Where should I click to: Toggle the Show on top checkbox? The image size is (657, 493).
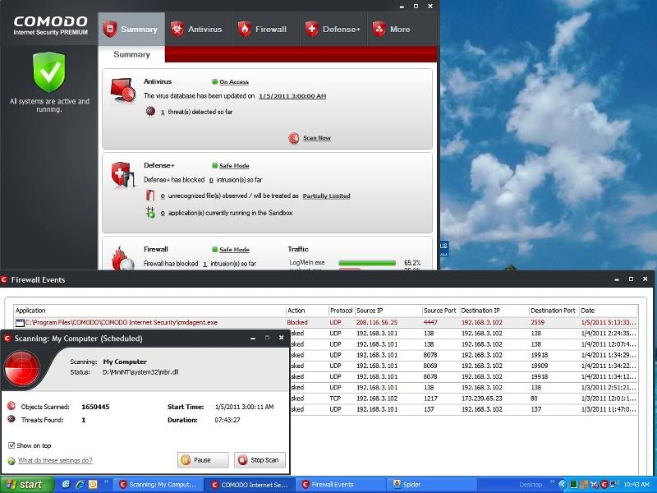pos(11,445)
